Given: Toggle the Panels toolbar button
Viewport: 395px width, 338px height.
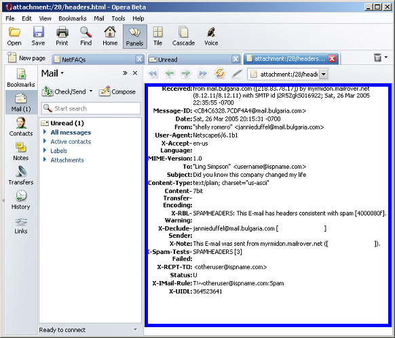Looking at the screenshot, I should tap(135, 37).
